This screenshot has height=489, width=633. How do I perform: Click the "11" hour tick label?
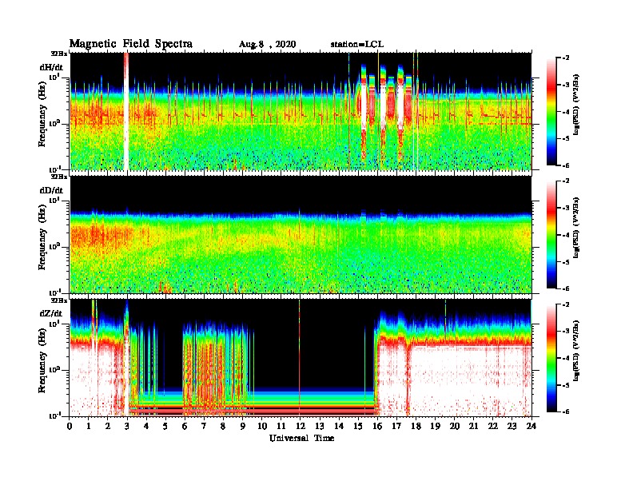pos(281,426)
